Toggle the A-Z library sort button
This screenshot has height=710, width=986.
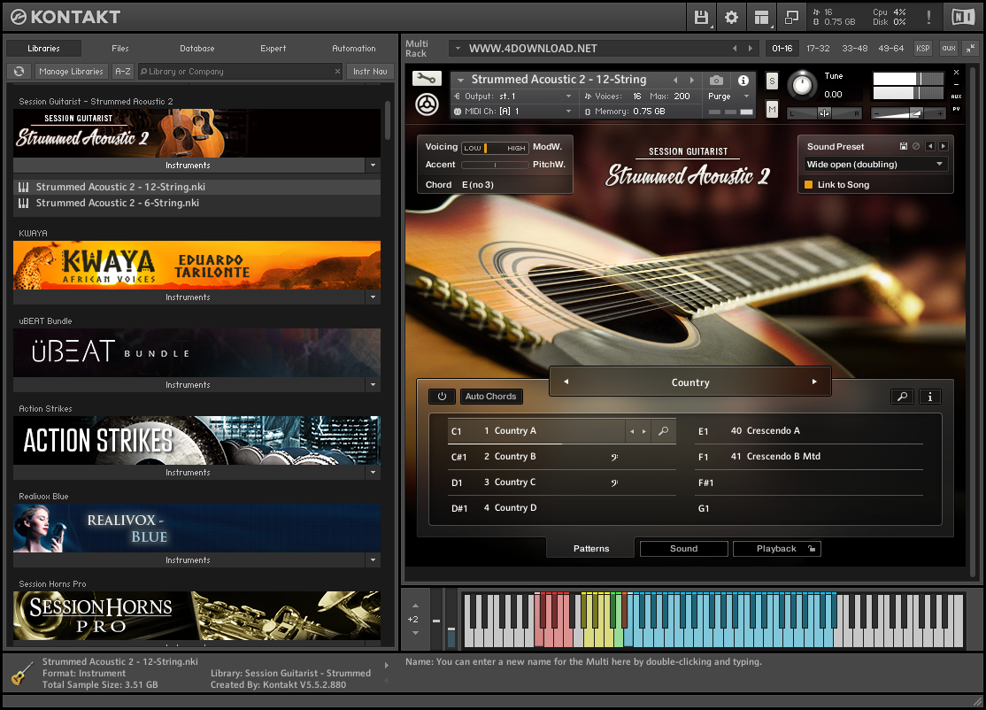(123, 72)
